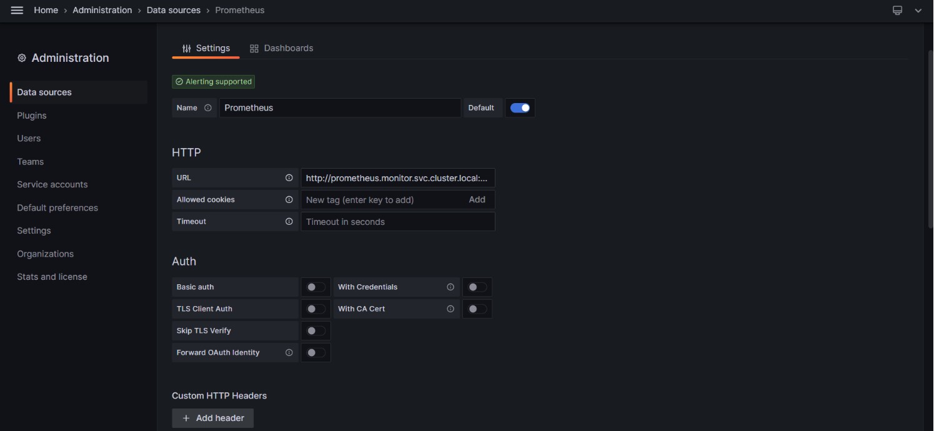Click the URL info icon

[x=289, y=177]
